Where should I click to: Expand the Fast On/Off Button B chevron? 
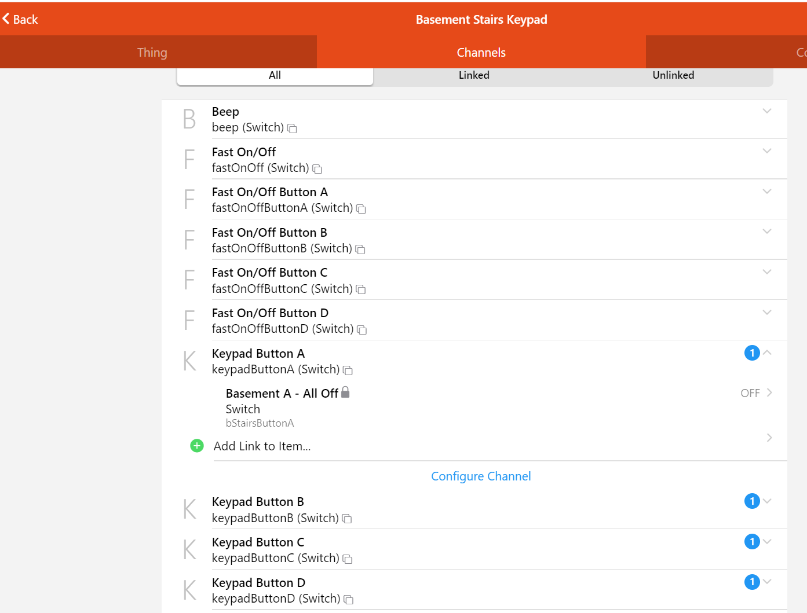coord(767,231)
